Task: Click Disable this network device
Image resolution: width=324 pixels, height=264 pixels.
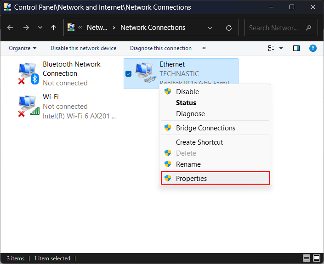Action: click(x=84, y=48)
